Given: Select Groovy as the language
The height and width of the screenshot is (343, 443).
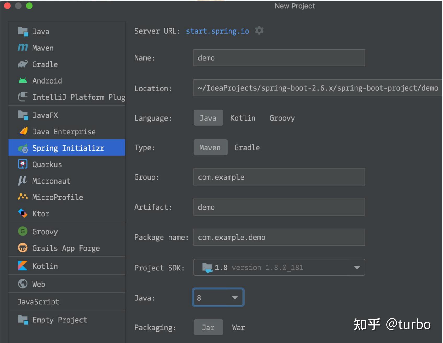Looking at the screenshot, I should [282, 118].
